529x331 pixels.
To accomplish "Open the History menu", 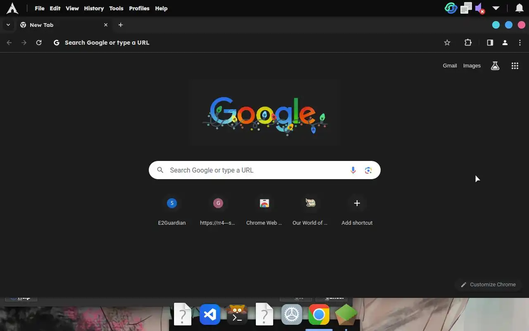I will (94, 8).
